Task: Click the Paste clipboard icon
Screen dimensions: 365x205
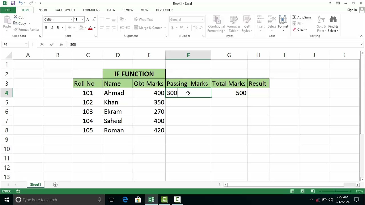Action: 7,20
